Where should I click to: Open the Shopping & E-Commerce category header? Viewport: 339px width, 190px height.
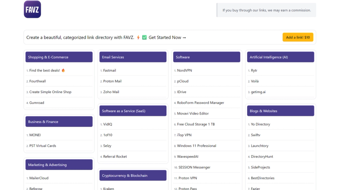tap(59, 57)
